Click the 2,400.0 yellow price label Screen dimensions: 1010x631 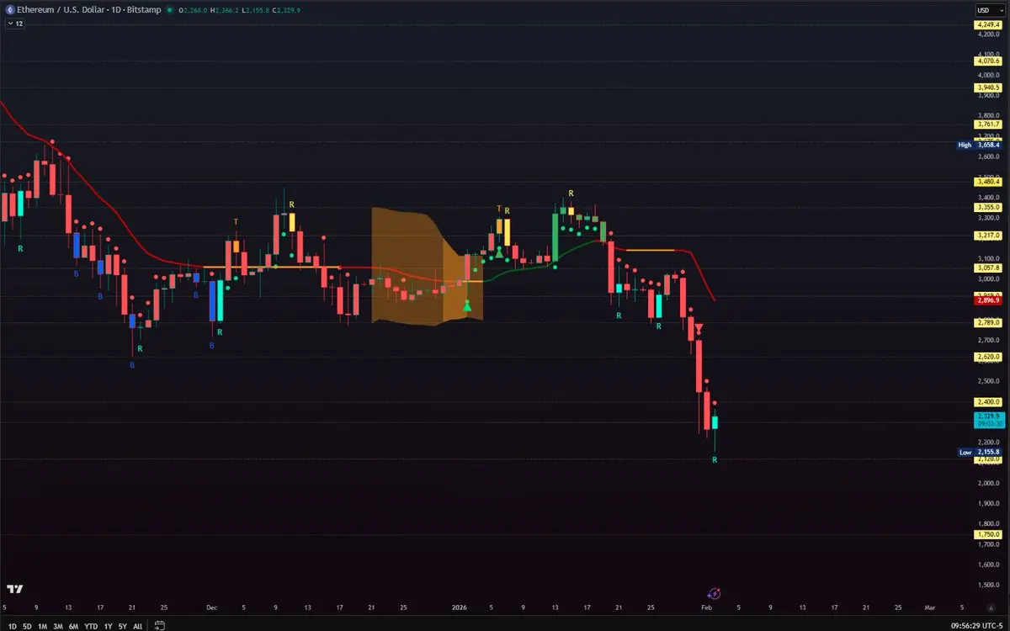[987, 402]
